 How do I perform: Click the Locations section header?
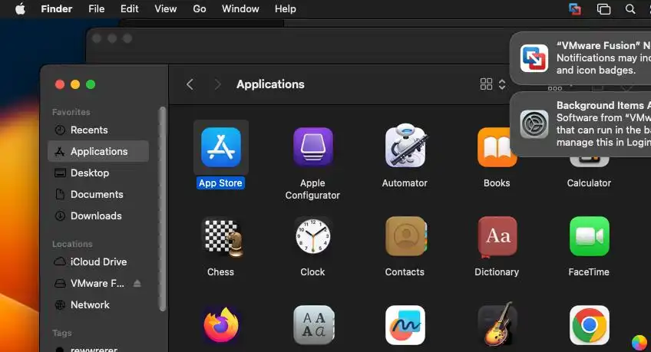click(x=72, y=244)
